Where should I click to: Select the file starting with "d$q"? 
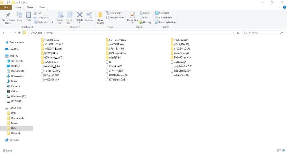click(x=181, y=71)
